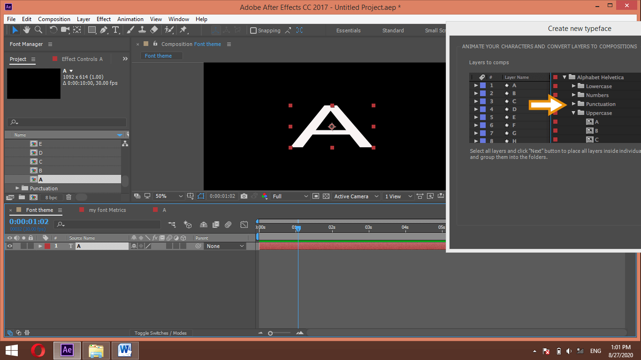
Task: Click Toggle Switches / Modes button
Action: (x=160, y=333)
